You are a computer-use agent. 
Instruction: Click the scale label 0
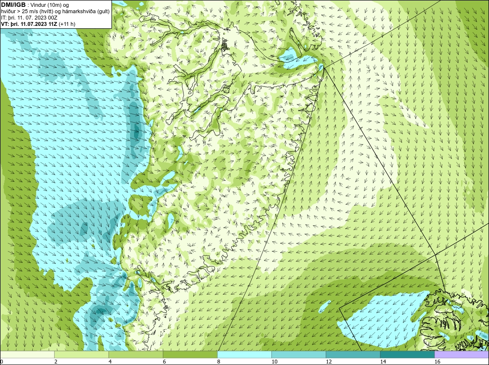[x=1, y=362]
